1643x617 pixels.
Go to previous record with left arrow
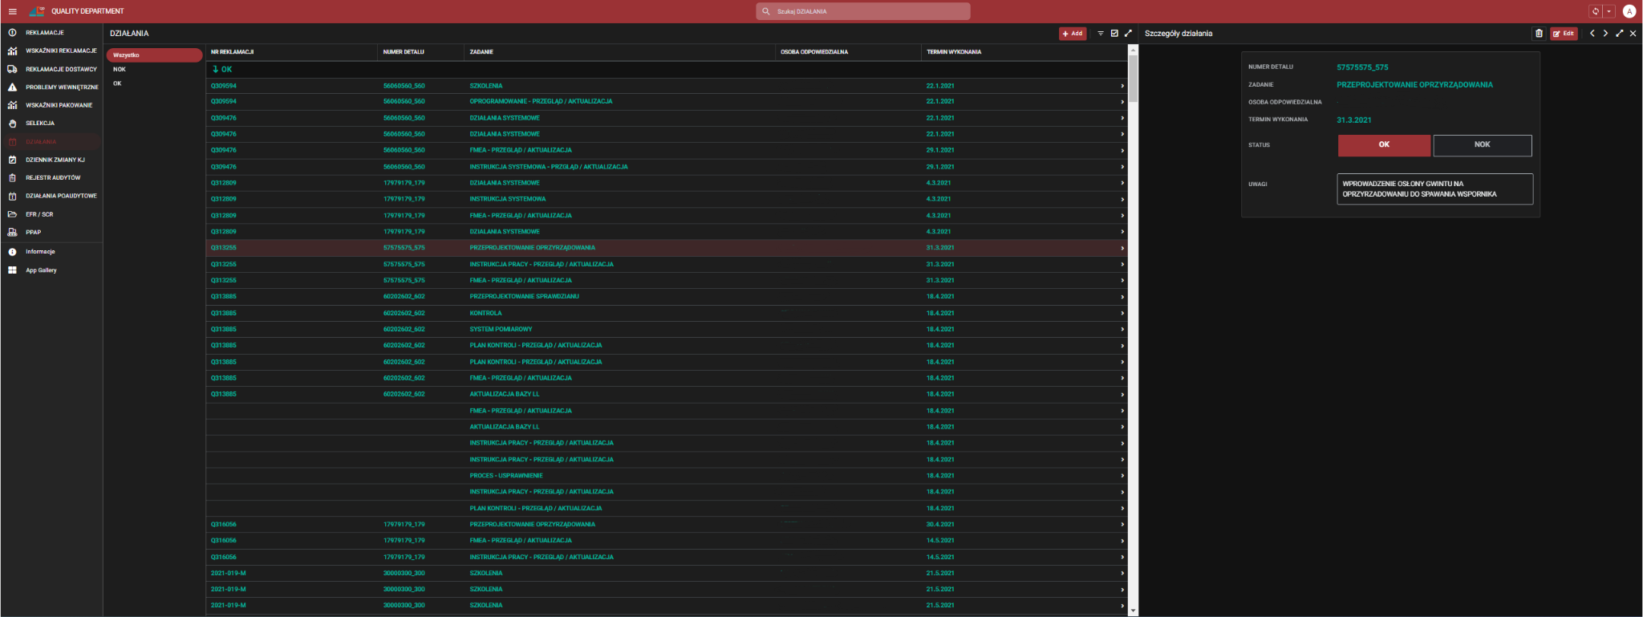point(1592,34)
